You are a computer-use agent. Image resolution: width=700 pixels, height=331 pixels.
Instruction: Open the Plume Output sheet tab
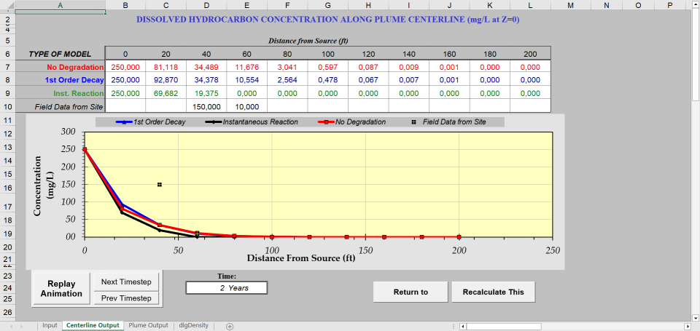click(148, 325)
